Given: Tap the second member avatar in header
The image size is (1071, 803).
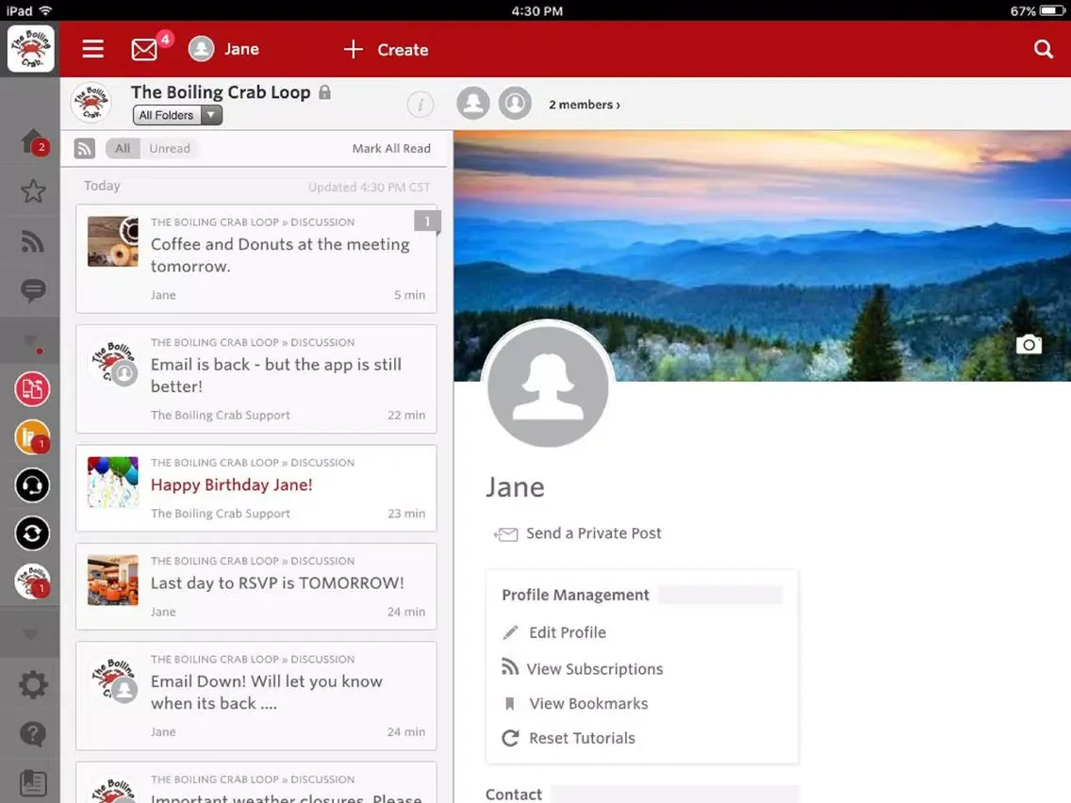Looking at the screenshot, I should (x=515, y=103).
